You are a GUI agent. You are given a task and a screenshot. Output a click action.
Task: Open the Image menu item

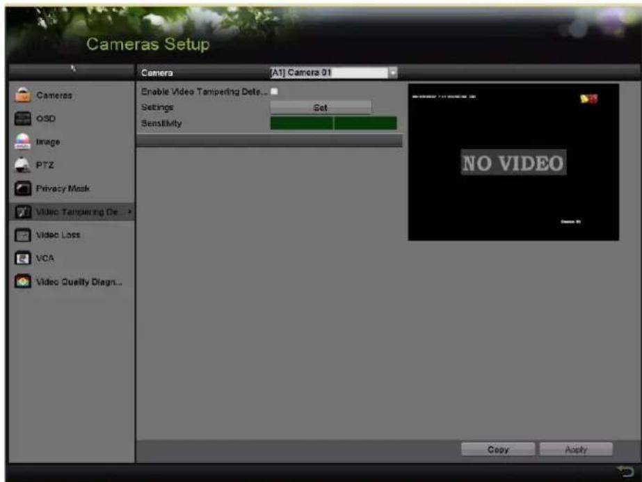click(x=72, y=142)
